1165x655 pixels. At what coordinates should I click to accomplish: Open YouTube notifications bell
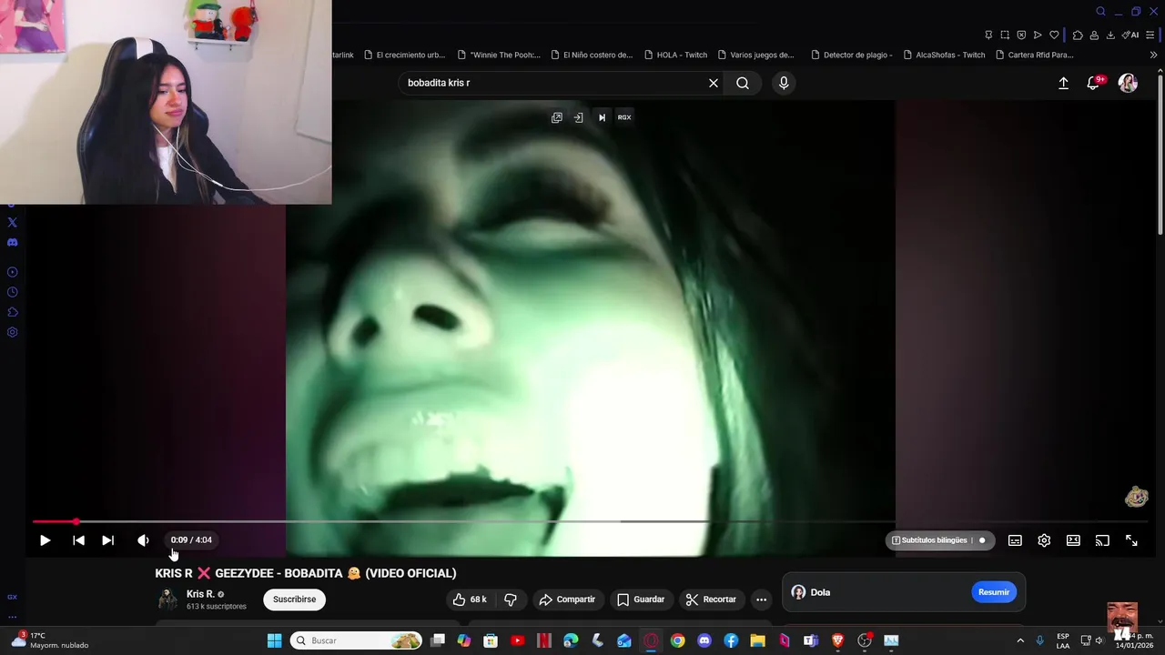click(x=1093, y=83)
